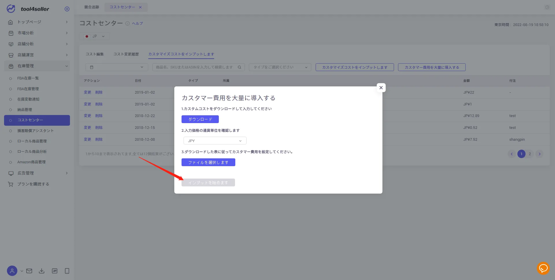Open the JP marketplace dropdown
Image resolution: width=555 pixels, height=280 pixels.
(x=95, y=36)
